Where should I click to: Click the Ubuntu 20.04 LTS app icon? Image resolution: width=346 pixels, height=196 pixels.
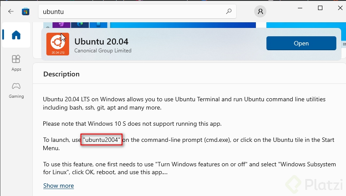(58, 44)
